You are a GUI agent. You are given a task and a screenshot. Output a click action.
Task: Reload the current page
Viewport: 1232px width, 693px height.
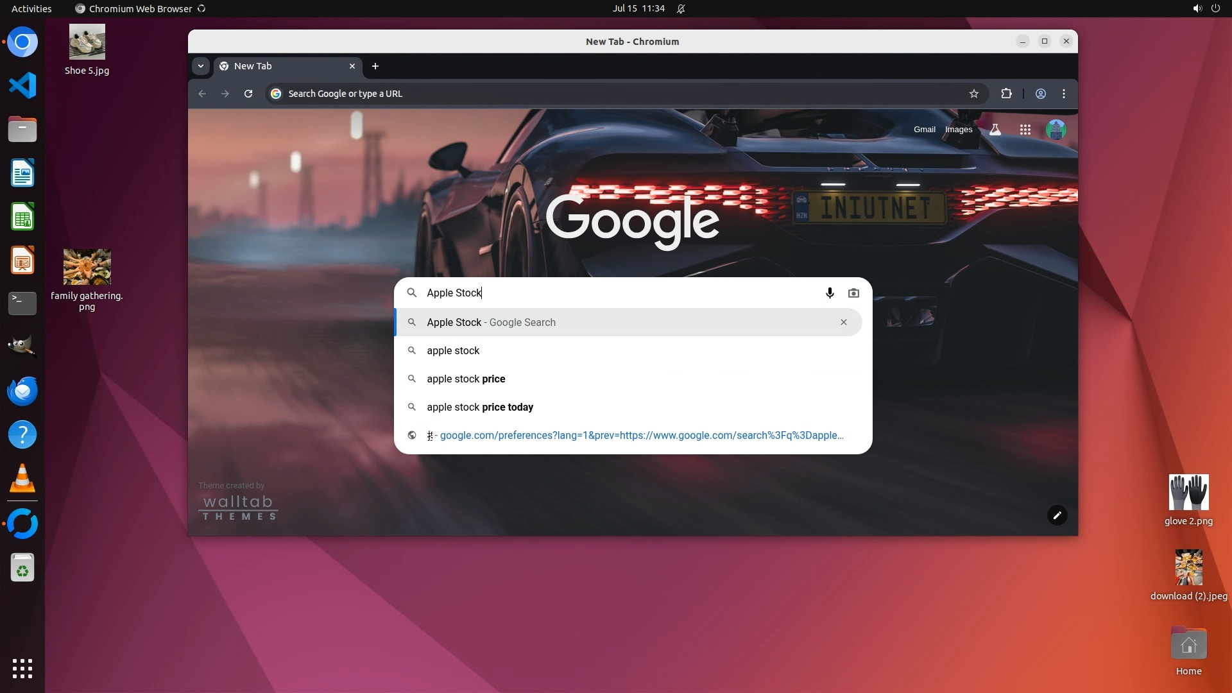(248, 94)
